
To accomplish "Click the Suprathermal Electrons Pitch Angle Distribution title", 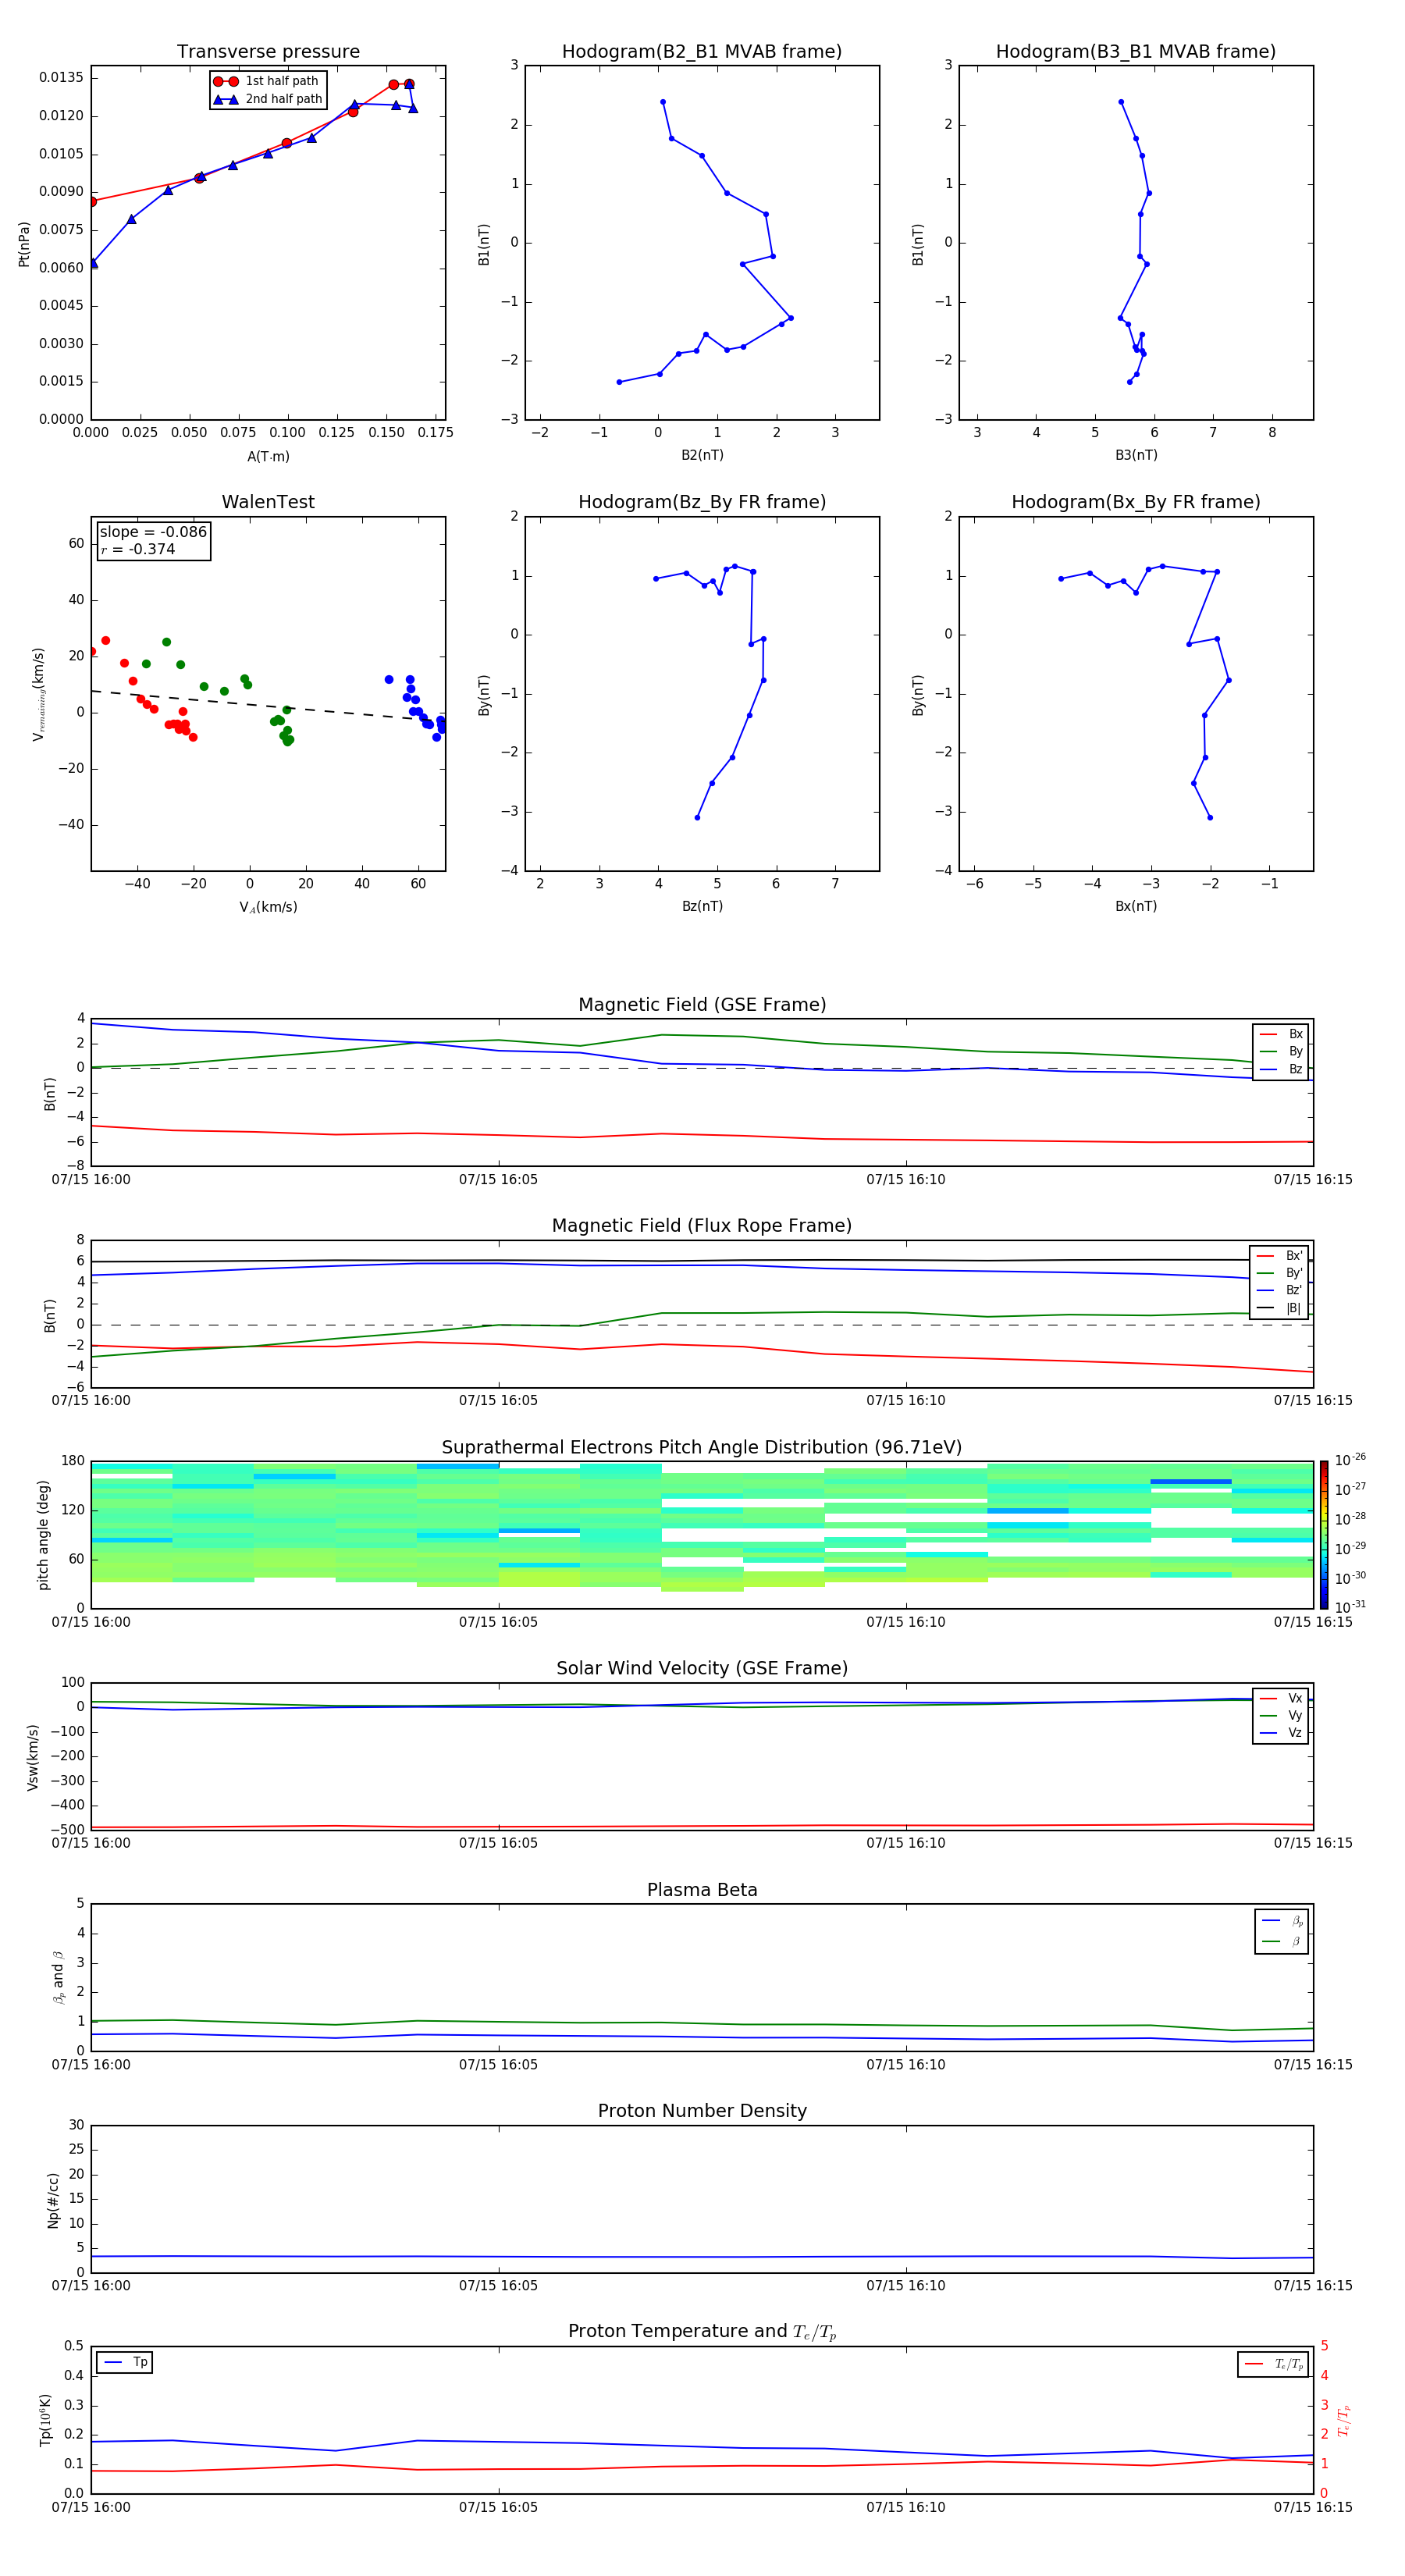I will [702, 1448].
